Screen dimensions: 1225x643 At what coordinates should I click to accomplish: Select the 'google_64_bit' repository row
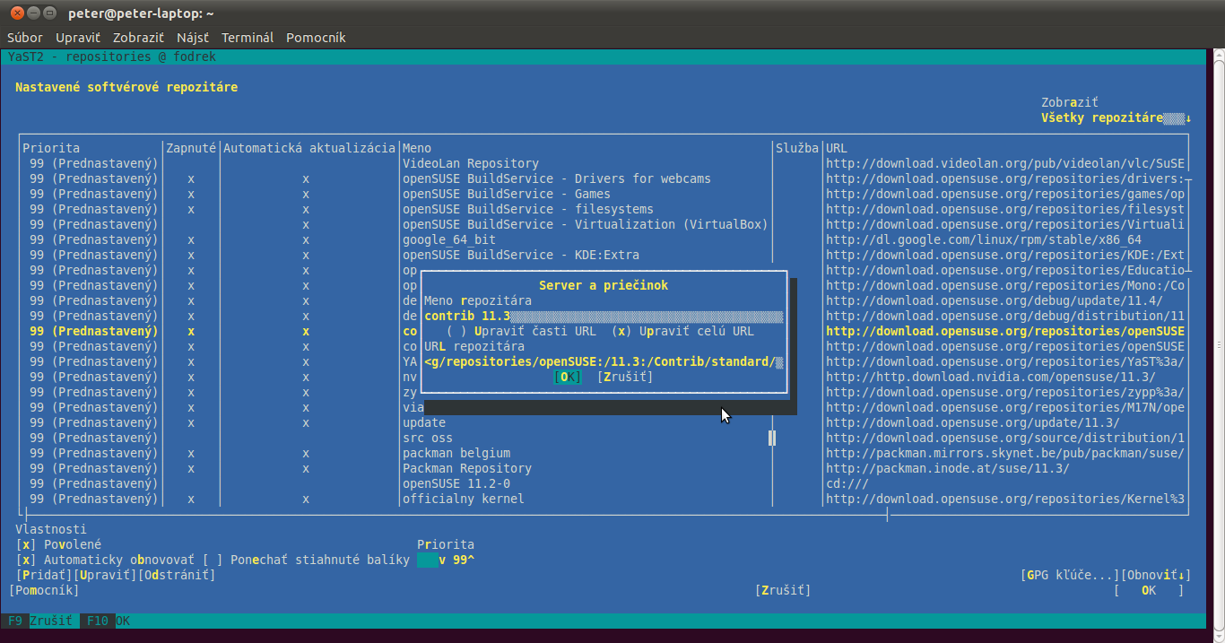coord(604,239)
